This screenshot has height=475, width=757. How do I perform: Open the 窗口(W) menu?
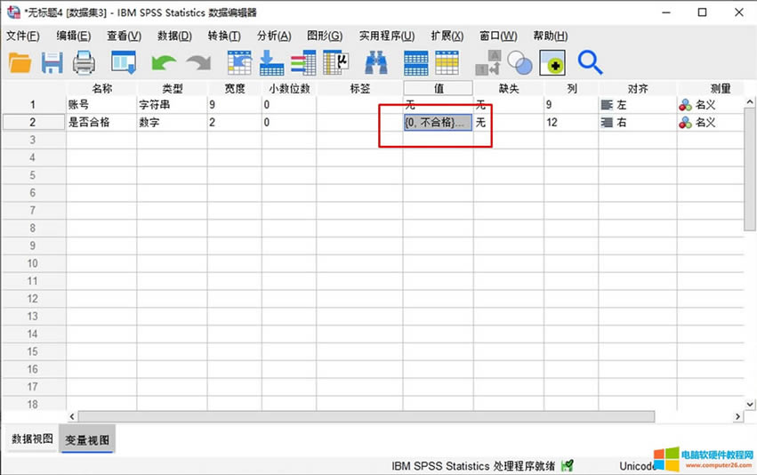[498, 36]
